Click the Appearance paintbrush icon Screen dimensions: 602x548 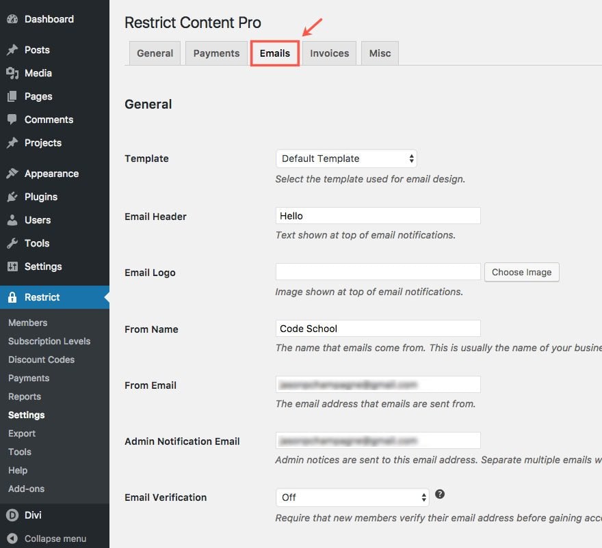(12, 174)
